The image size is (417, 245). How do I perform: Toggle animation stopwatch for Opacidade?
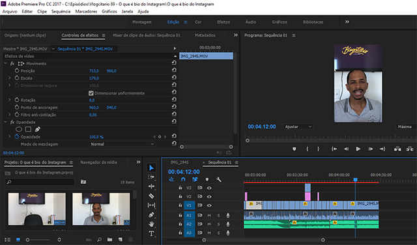point(17,136)
